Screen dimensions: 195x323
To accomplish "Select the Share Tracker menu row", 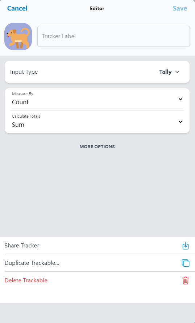I will (97, 246).
